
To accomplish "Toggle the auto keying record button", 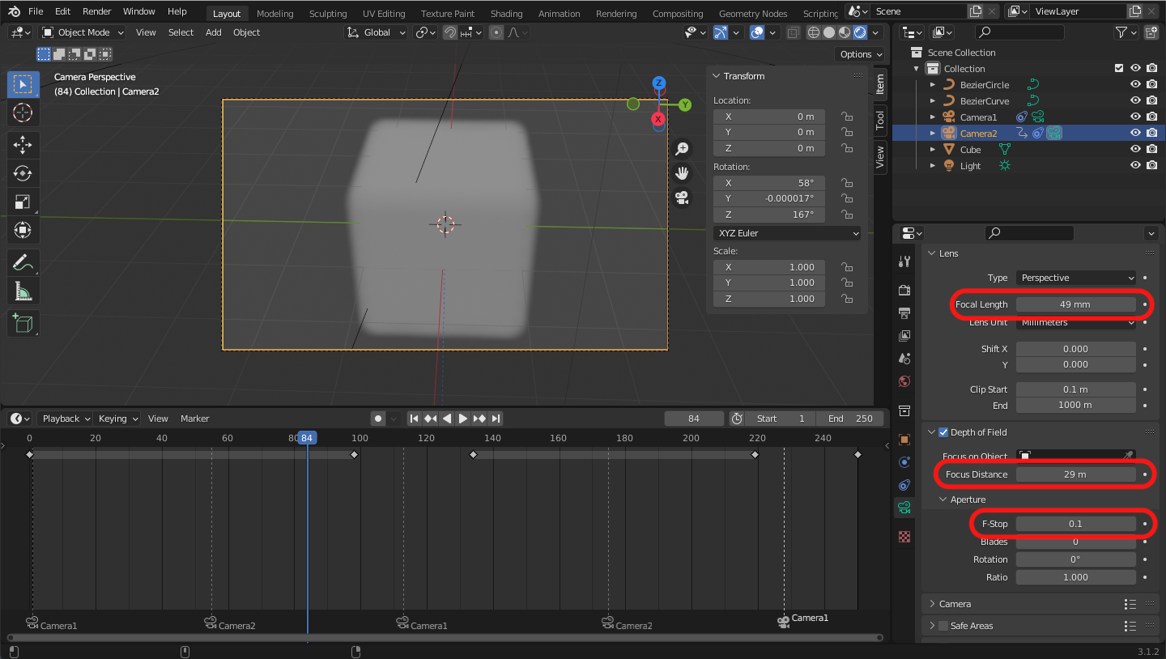I will (x=377, y=419).
